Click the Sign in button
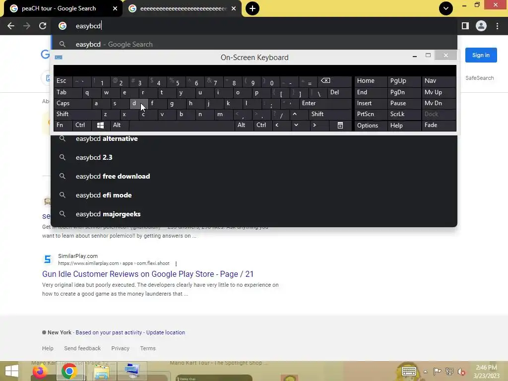508x381 pixels. click(x=481, y=55)
